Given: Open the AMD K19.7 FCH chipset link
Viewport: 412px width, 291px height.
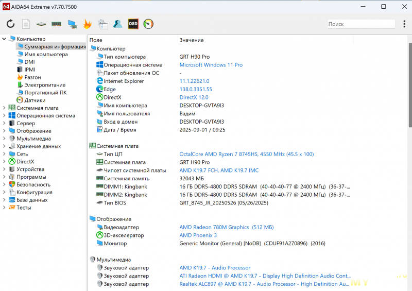Looking at the screenshot, I should [219, 170].
